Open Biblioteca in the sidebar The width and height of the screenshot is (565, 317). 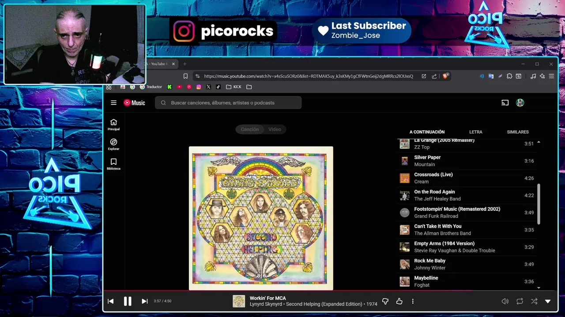click(113, 164)
